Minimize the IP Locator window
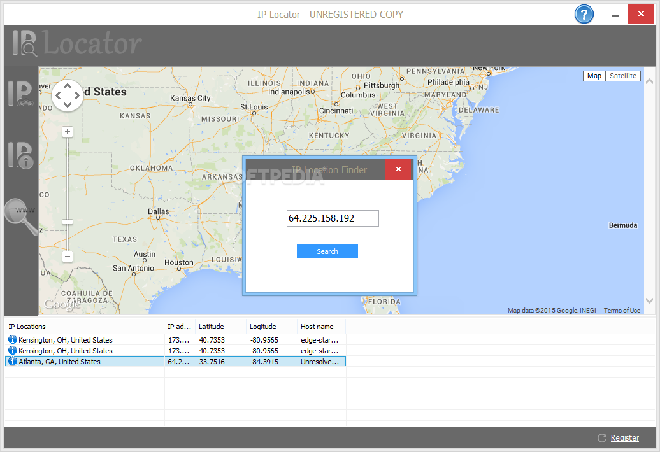The width and height of the screenshot is (660, 452). point(615,15)
